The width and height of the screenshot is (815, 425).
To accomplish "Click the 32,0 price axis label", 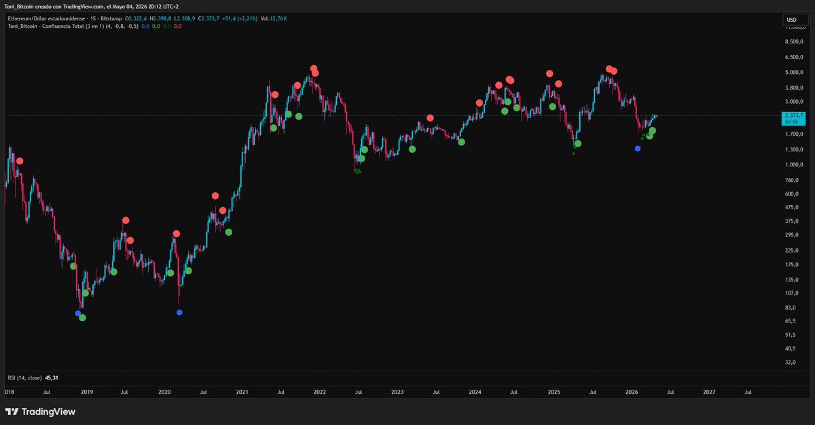I will click(x=791, y=362).
